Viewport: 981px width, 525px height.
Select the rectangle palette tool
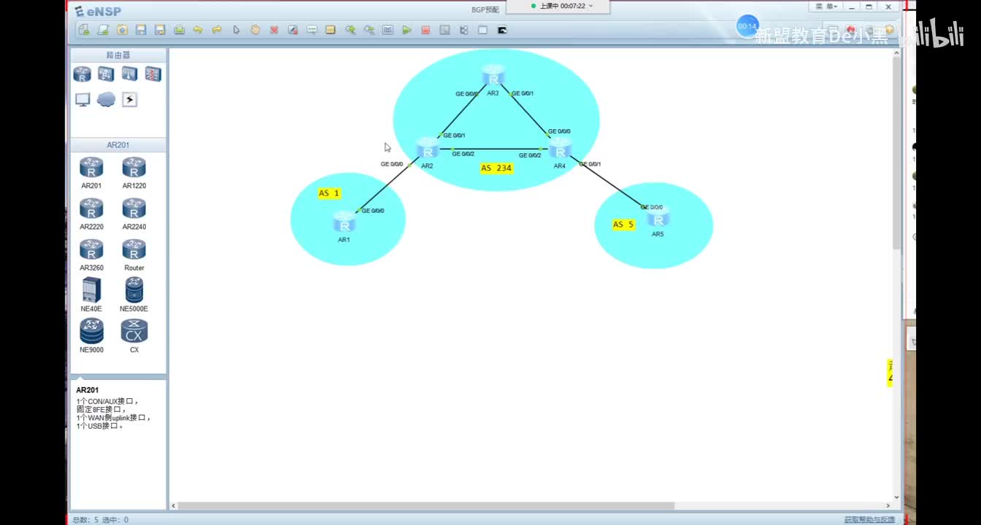point(331,30)
